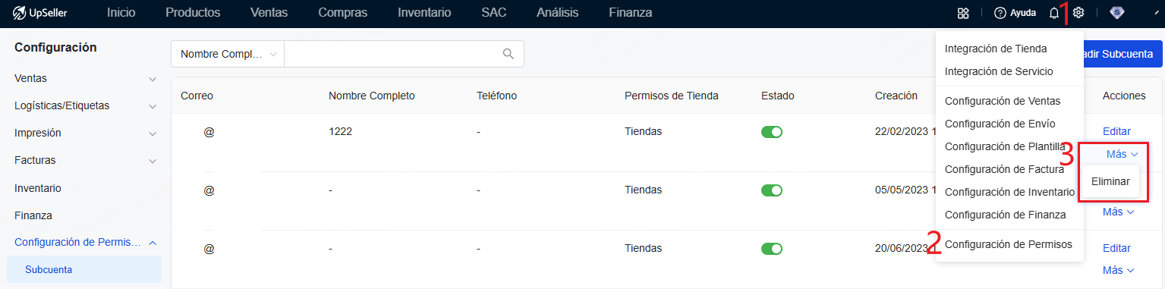
Task: Toggle the third row Estado switch
Action: click(x=772, y=249)
